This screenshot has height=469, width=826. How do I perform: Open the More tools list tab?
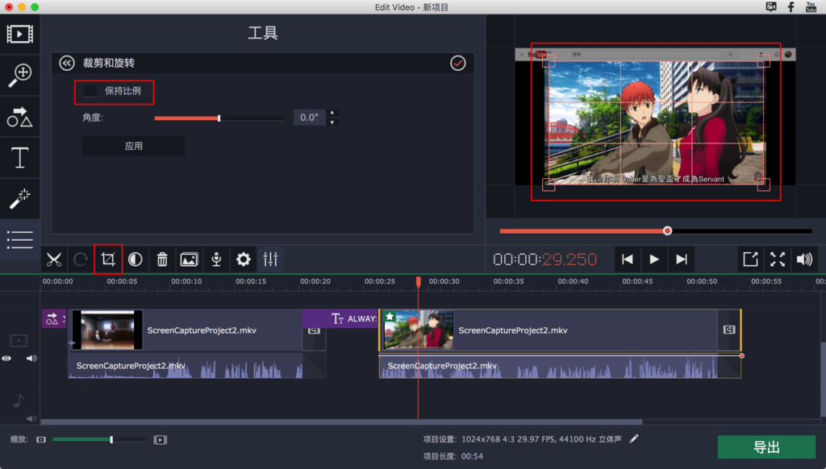coord(19,239)
